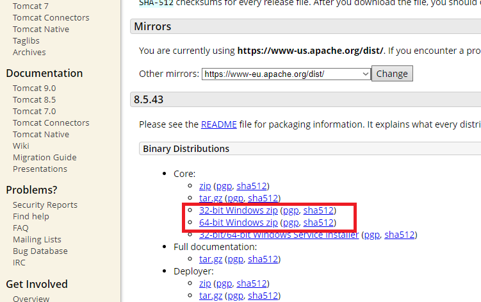Open pgp signature for Core tar.gz
The width and height of the screenshot is (481, 302).
(x=235, y=199)
